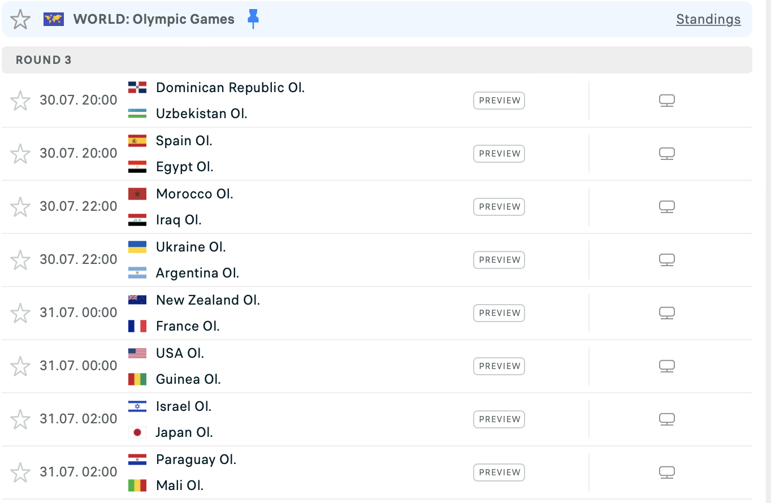Click TV icon for USA vs Guinea

coord(667,366)
